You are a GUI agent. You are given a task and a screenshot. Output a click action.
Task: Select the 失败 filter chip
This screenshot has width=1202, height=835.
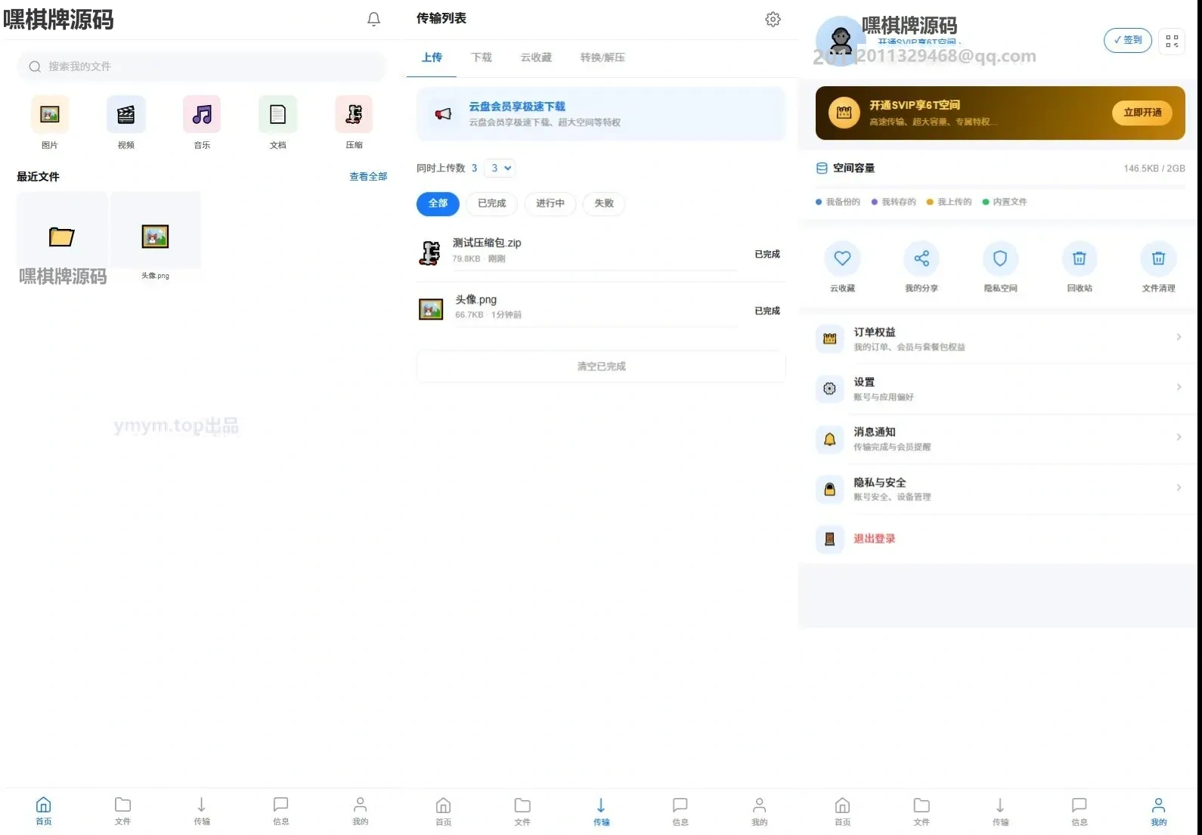604,203
